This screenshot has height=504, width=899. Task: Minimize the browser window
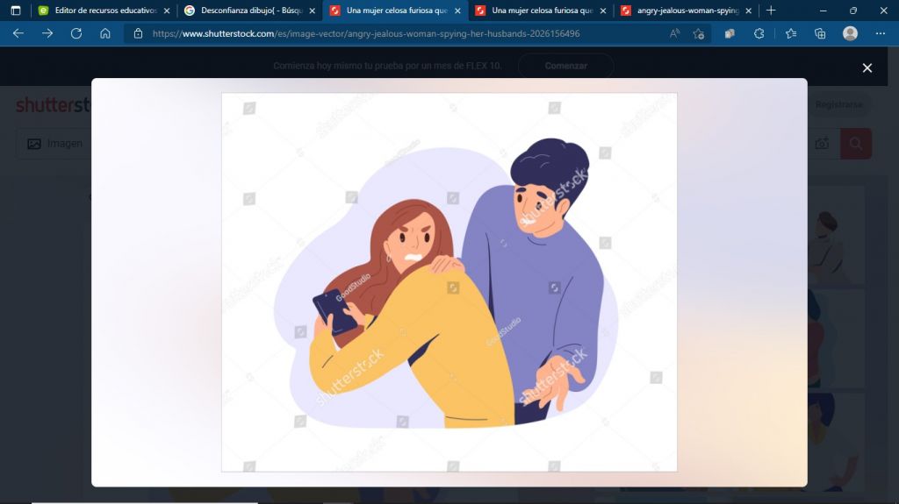823,11
